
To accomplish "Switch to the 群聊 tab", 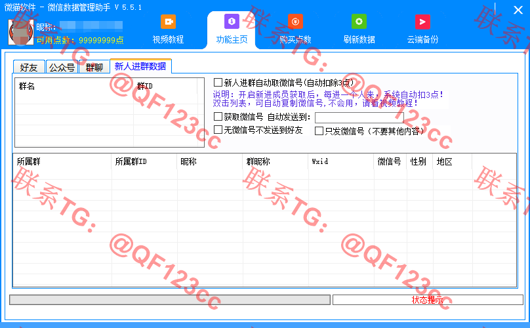I will coord(94,67).
